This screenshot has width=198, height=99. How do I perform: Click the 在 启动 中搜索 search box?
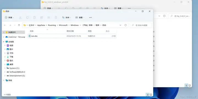[141, 25]
